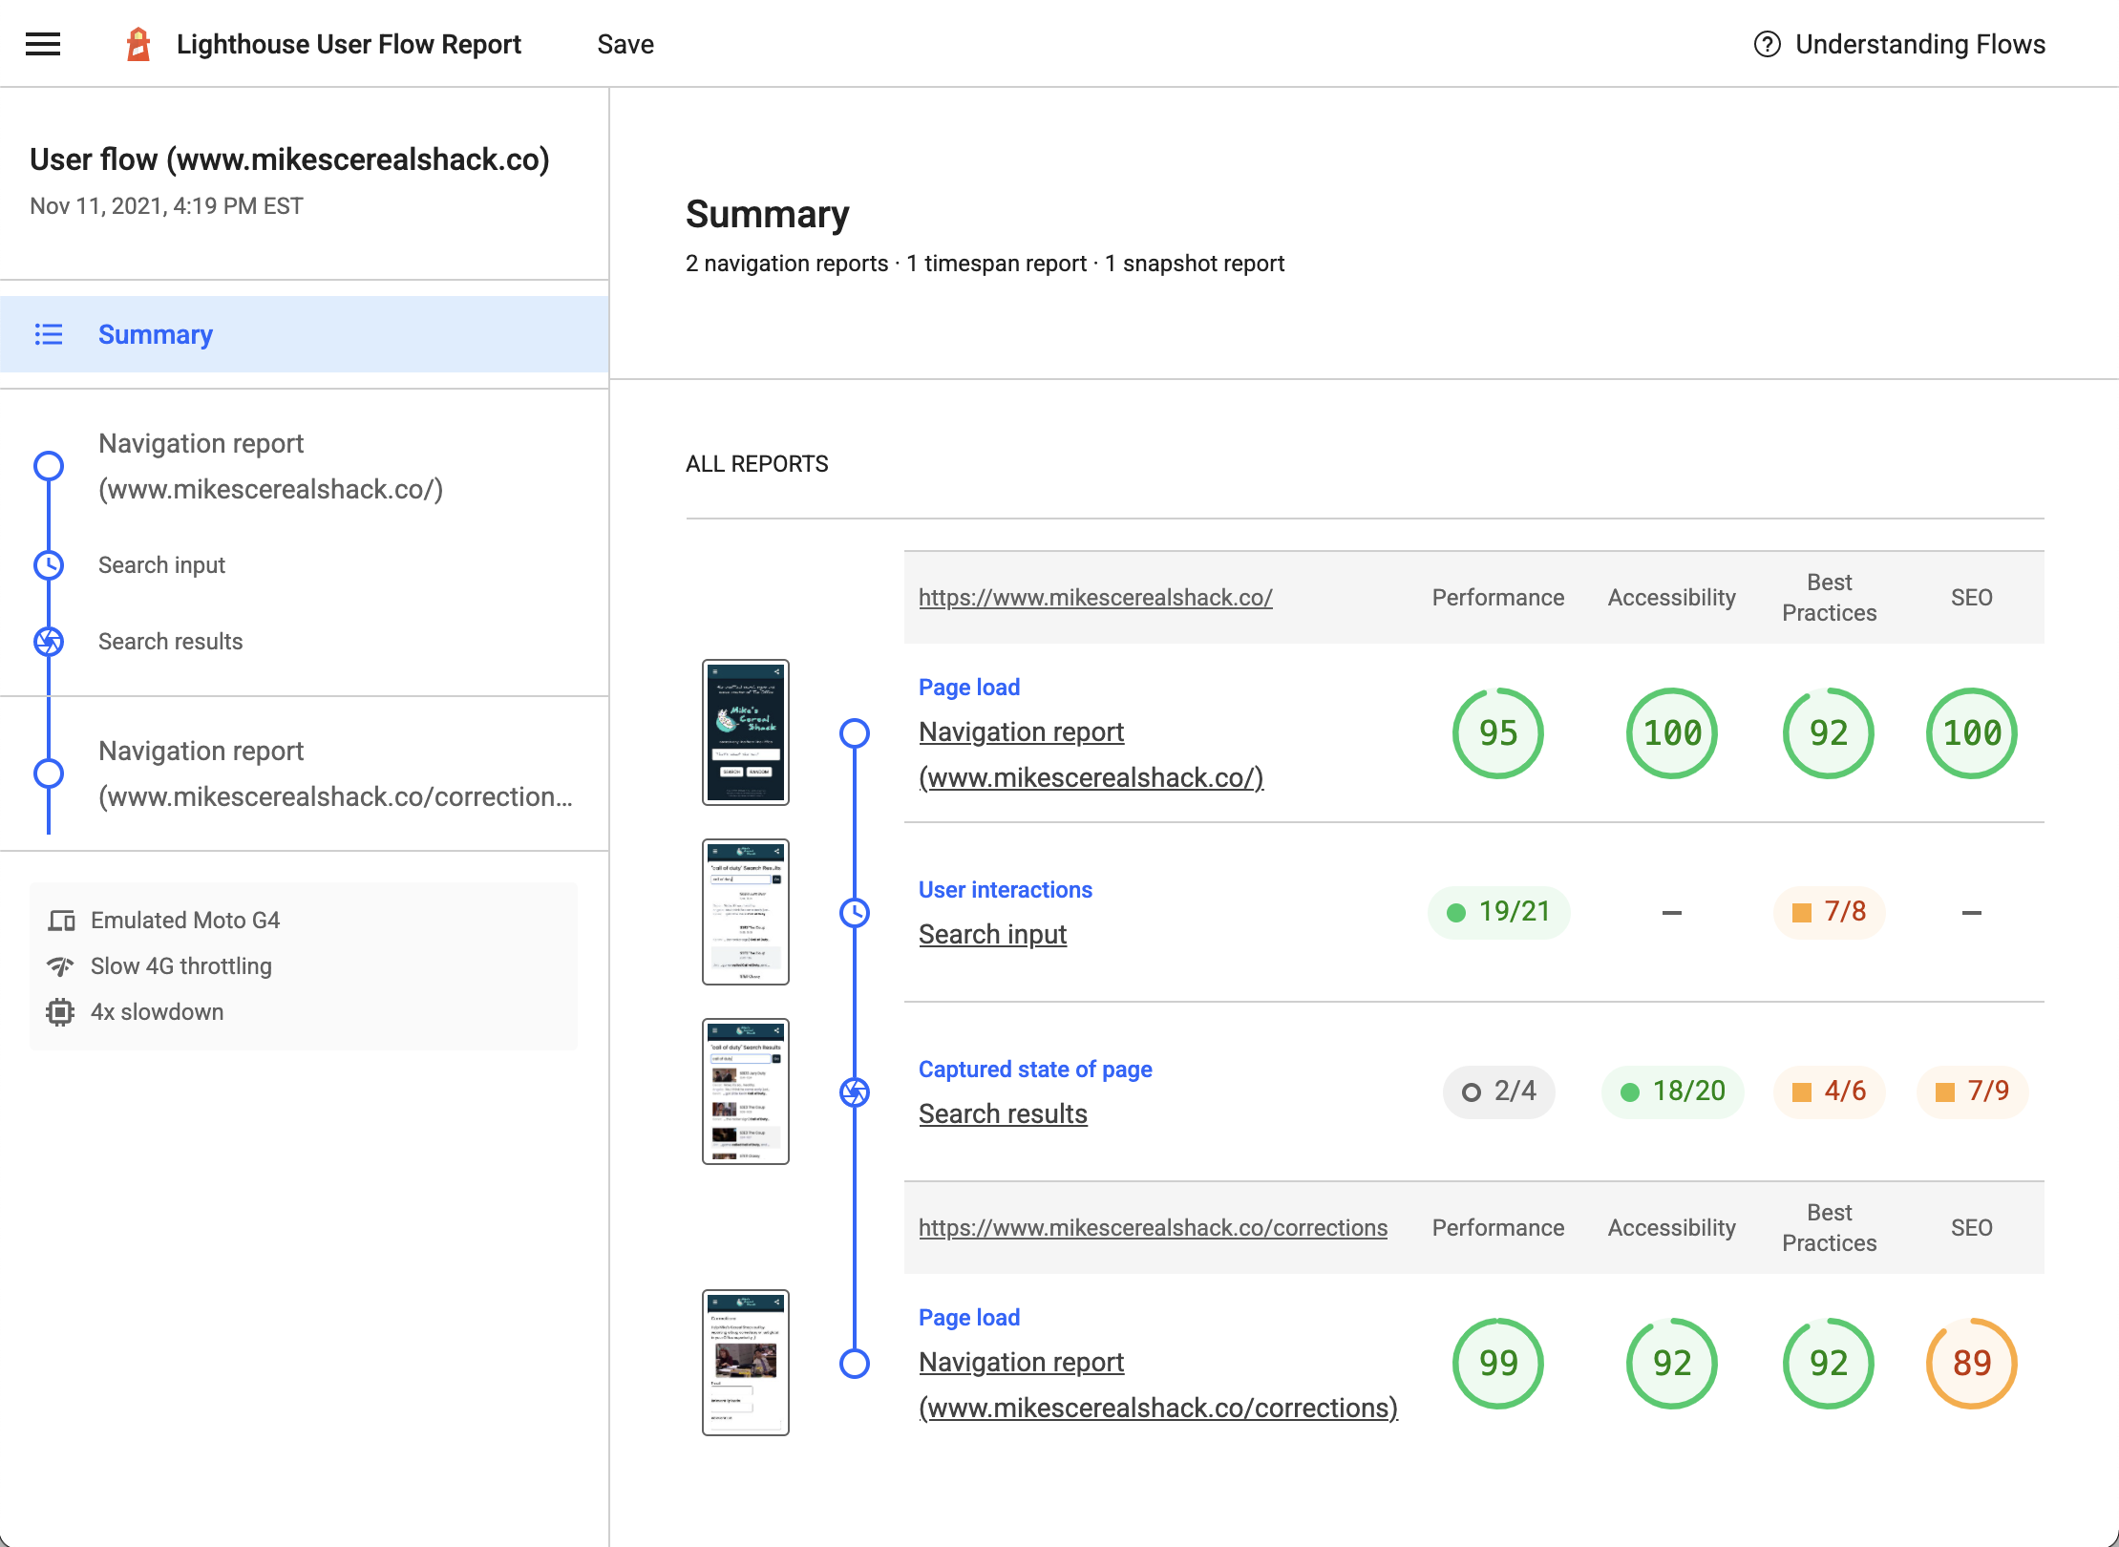The height and width of the screenshot is (1547, 2119).
Task: Open sidebar Search results step
Action: 170,642
